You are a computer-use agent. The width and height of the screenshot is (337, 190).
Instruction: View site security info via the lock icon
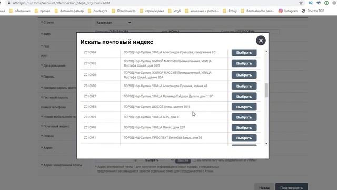pyautogui.click(x=9, y=3)
